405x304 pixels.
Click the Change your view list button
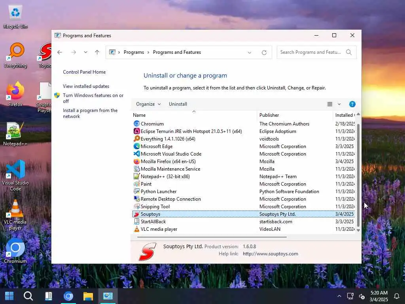330,104
